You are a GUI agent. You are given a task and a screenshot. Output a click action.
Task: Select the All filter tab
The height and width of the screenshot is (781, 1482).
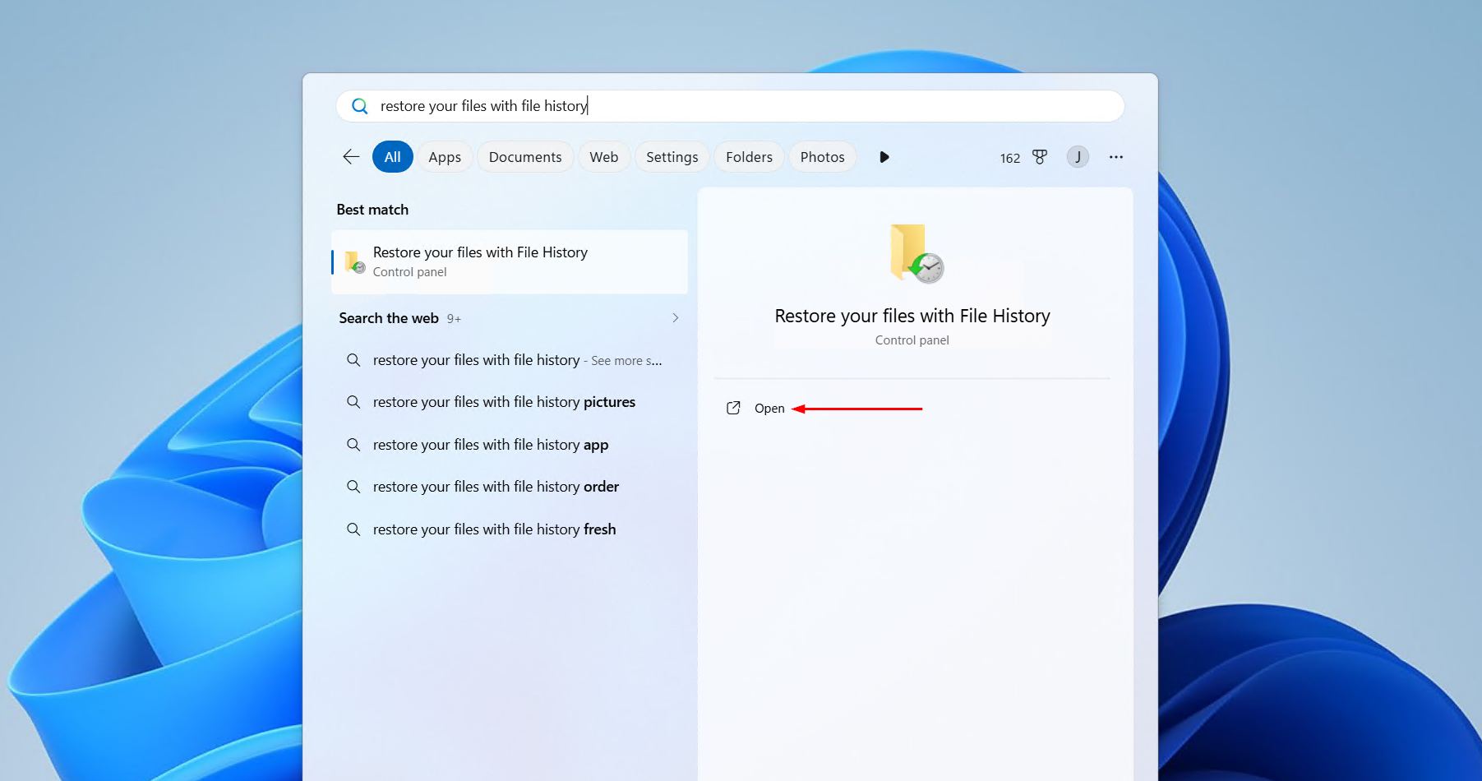(393, 157)
